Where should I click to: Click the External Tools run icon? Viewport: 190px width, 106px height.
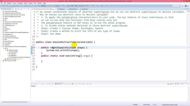(76, 6)
